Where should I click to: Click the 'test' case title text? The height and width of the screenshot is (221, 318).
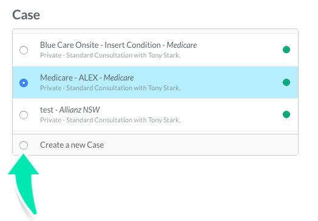[47, 110]
